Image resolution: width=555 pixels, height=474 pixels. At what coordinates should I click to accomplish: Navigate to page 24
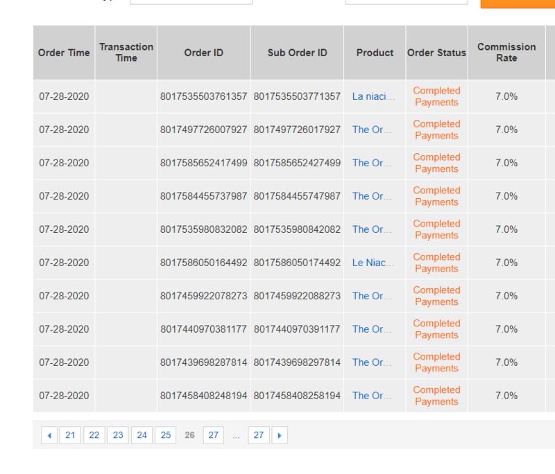click(142, 435)
